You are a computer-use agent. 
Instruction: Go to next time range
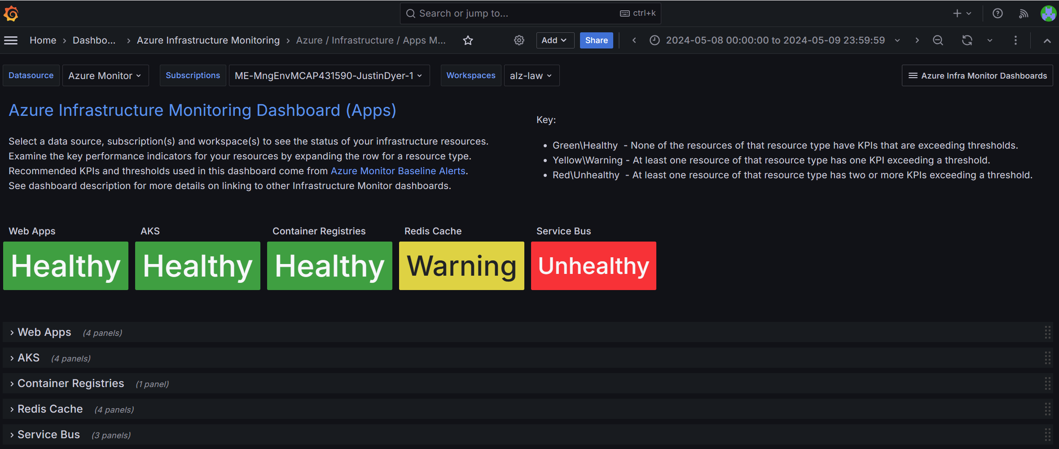click(917, 40)
